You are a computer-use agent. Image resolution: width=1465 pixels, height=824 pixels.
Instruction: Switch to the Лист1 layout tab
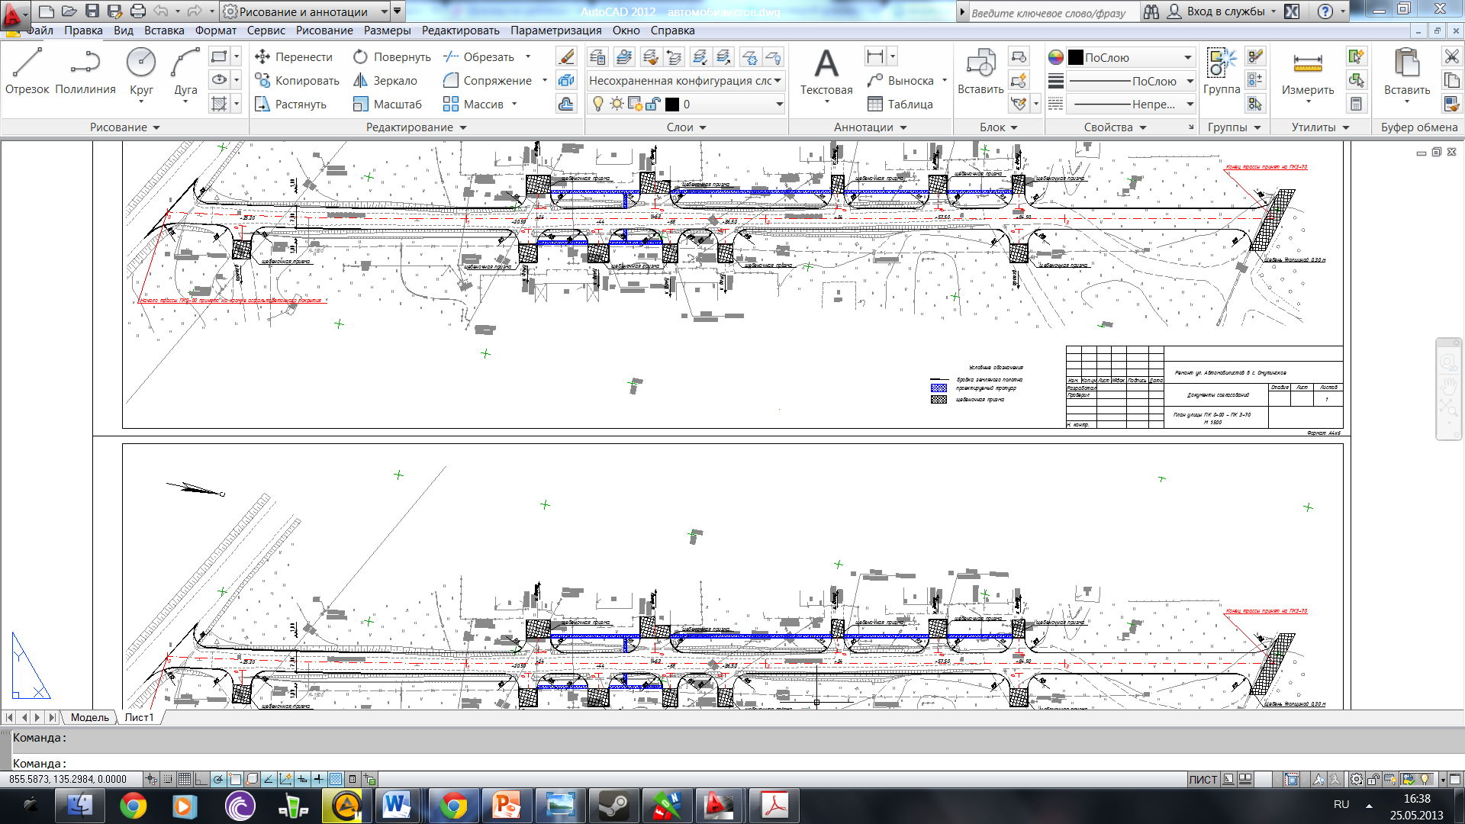[x=139, y=717]
